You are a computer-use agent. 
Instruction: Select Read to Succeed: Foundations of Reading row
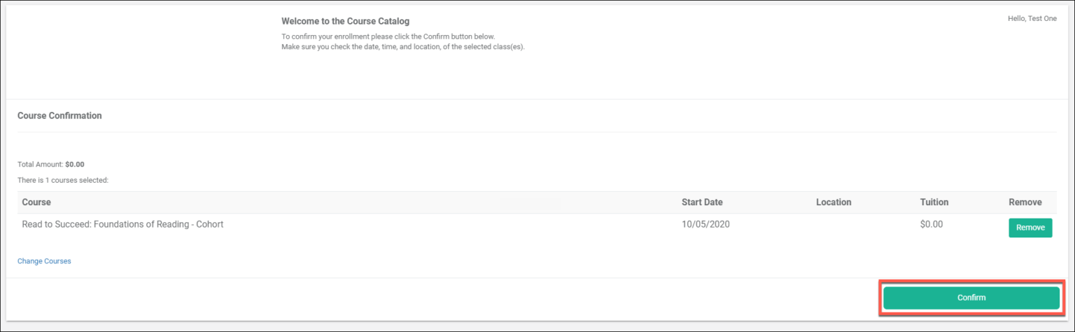coord(537,227)
